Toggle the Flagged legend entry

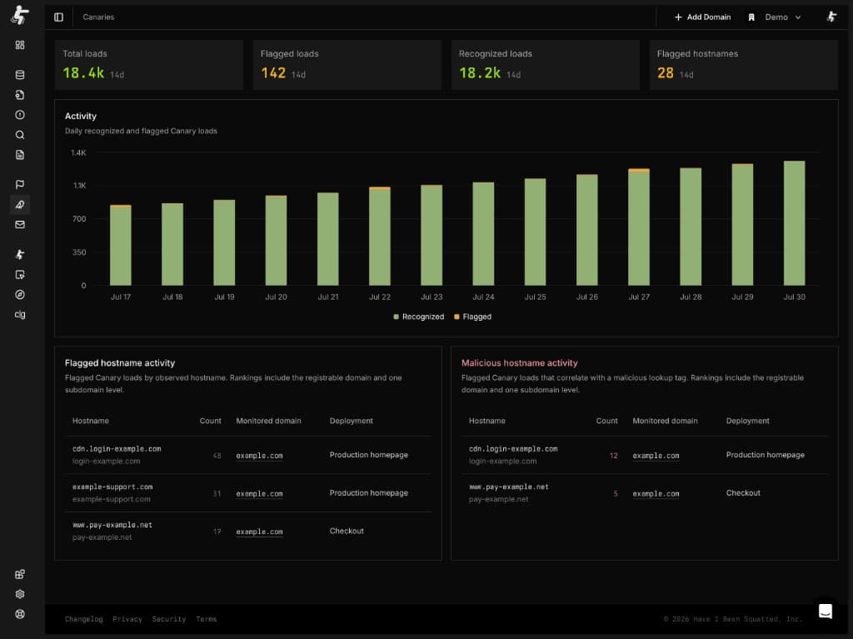(x=472, y=317)
